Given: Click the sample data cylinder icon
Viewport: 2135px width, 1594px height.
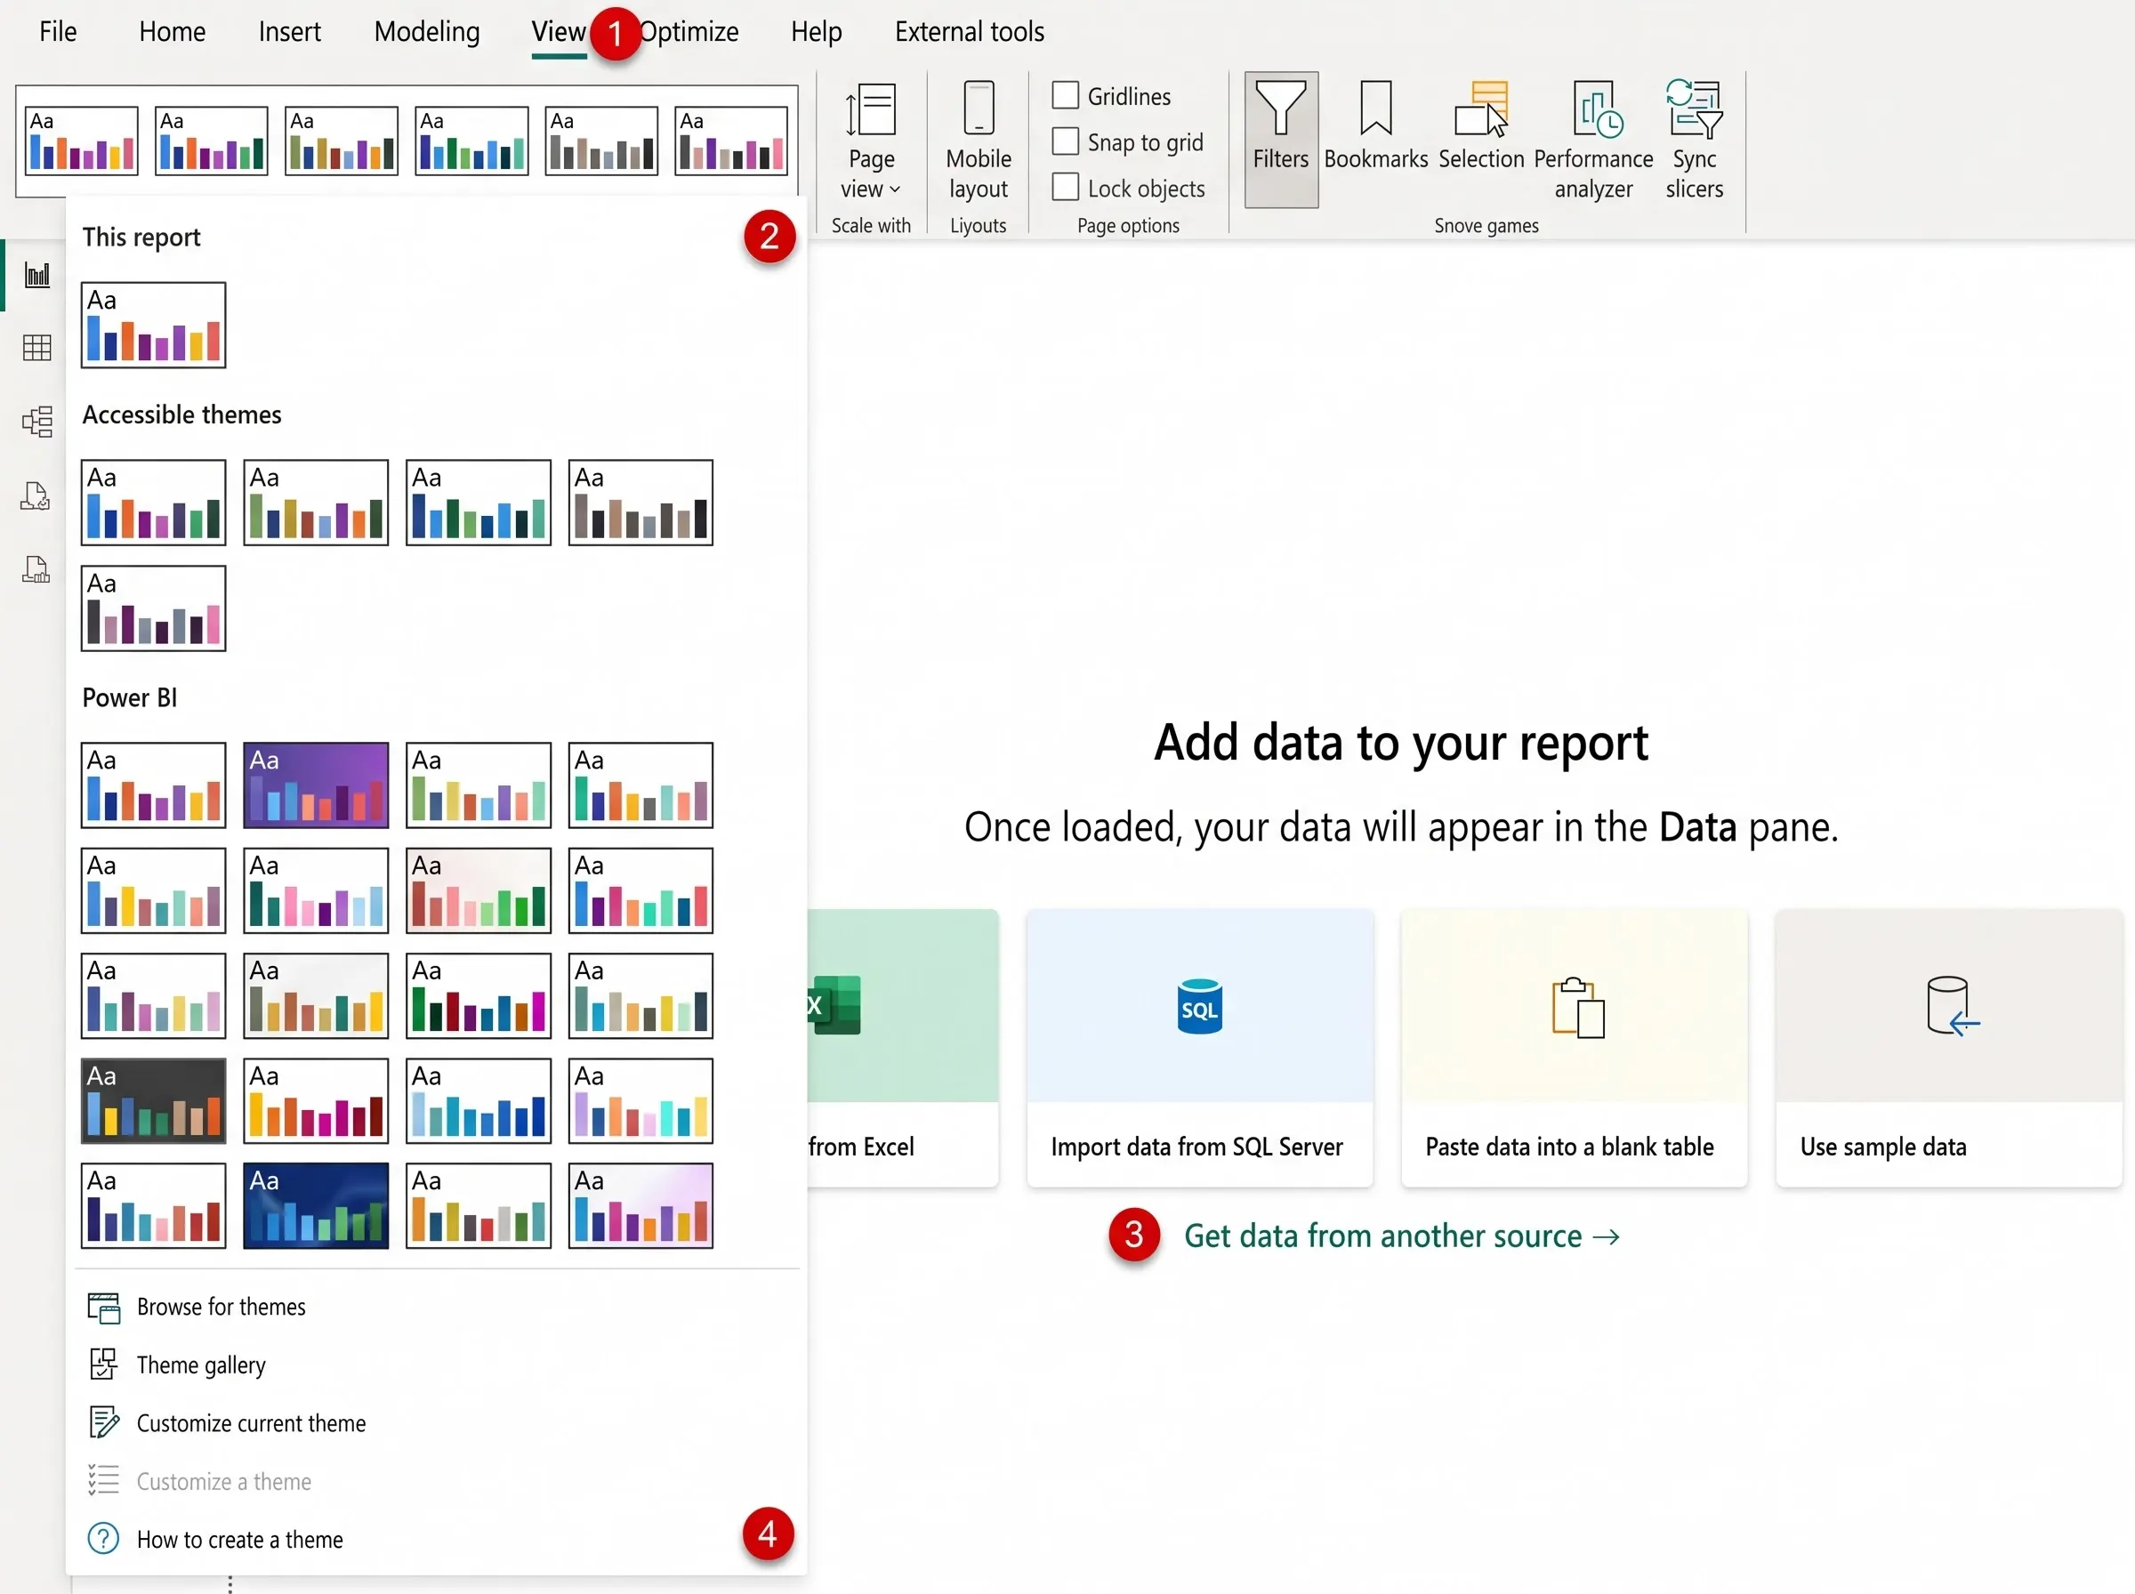Looking at the screenshot, I should tap(1952, 1005).
